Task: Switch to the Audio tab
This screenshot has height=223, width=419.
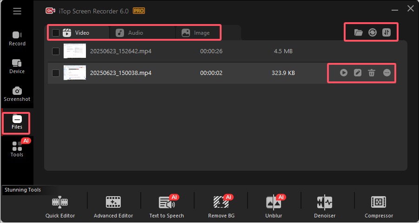Action: [135, 33]
